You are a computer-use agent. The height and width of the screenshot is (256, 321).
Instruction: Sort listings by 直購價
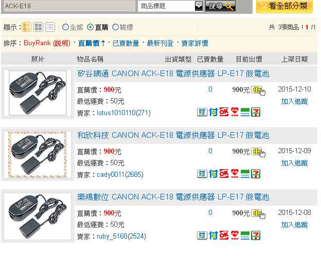[88, 43]
